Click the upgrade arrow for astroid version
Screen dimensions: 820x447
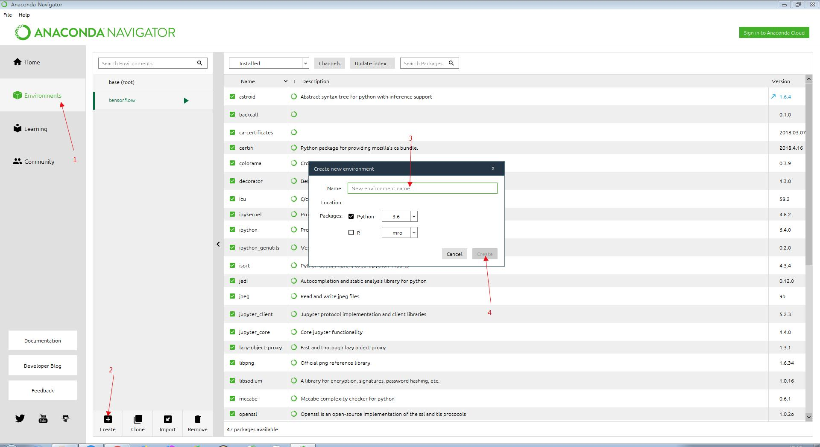773,96
